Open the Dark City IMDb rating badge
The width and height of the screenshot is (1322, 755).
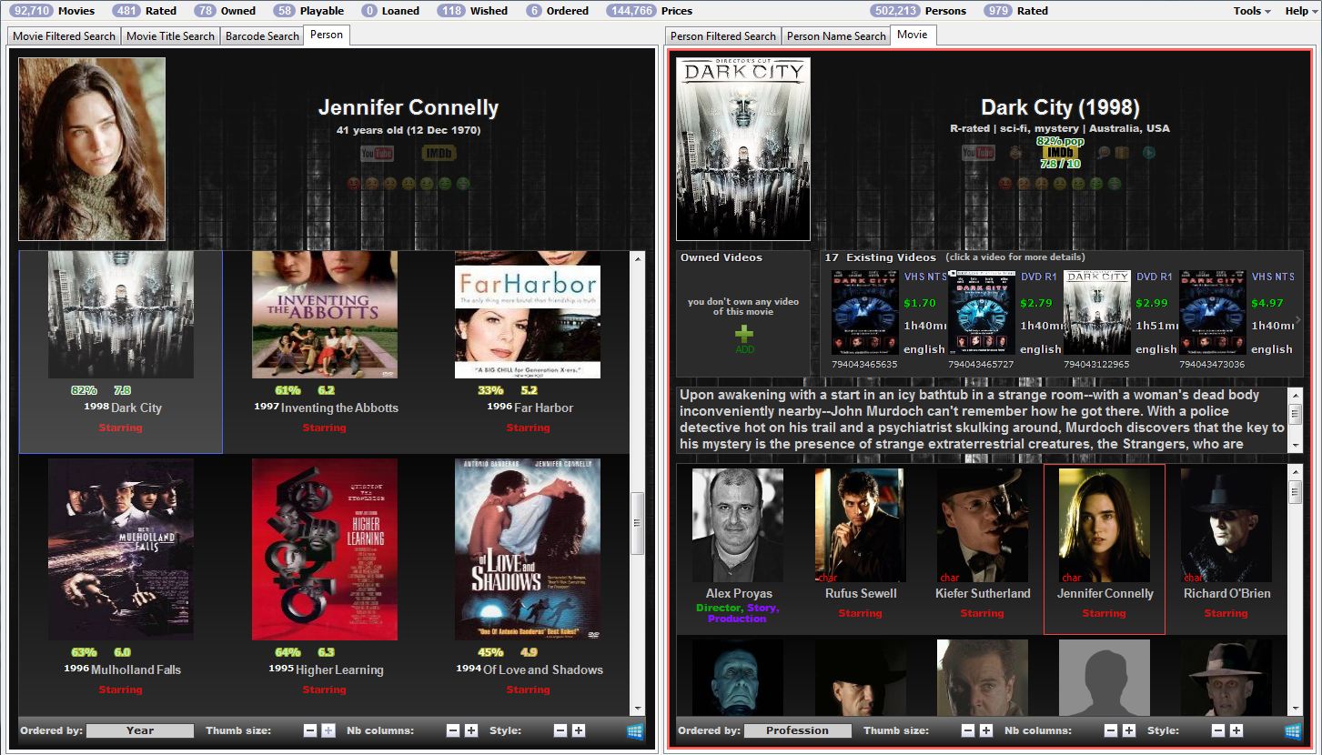click(1060, 153)
